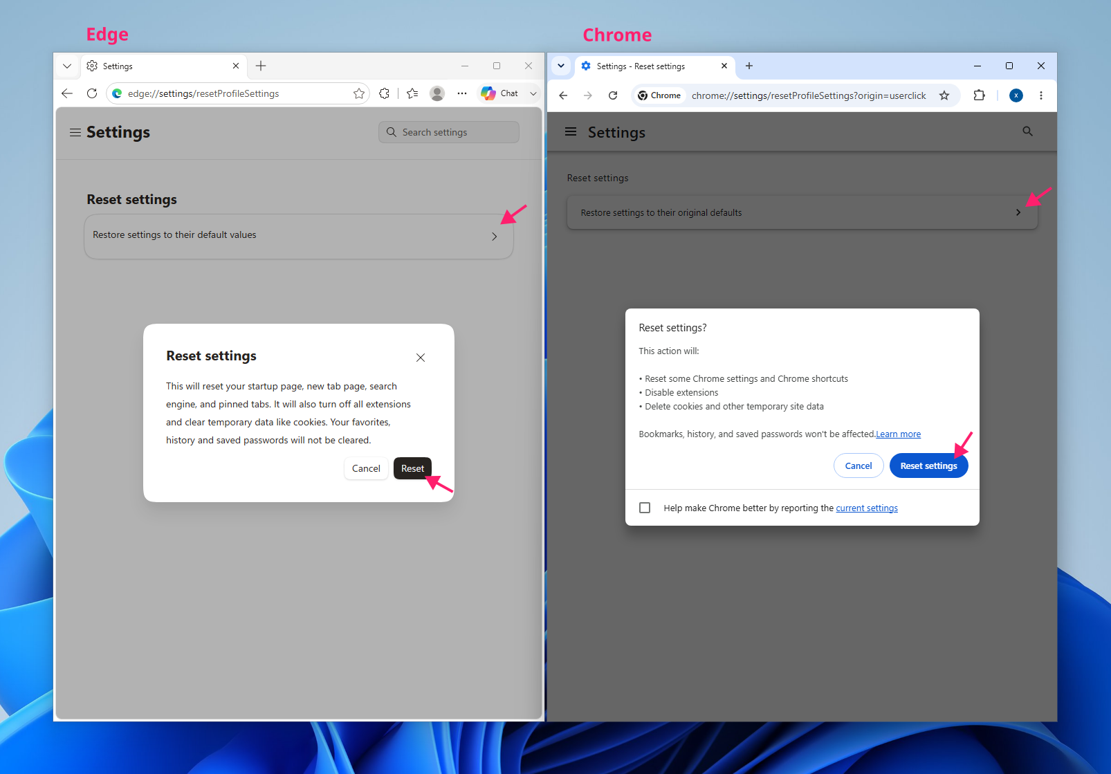Image resolution: width=1111 pixels, height=774 pixels.
Task: Click the Chrome site info chip
Action: coord(659,95)
